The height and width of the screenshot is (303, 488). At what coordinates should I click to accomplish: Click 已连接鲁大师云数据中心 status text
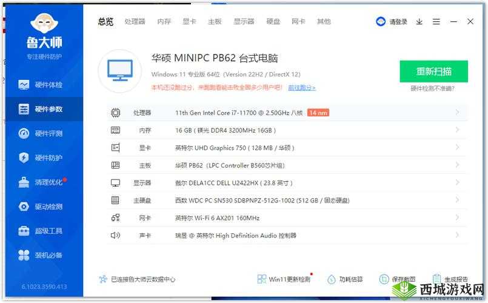[x=143, y=279]
